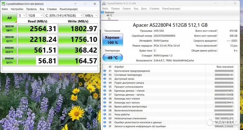Click status icon for 0D Небезопасные отключения
Viewport: 243px width, 130px height.
pyautogui.click(x=105, y=119)
